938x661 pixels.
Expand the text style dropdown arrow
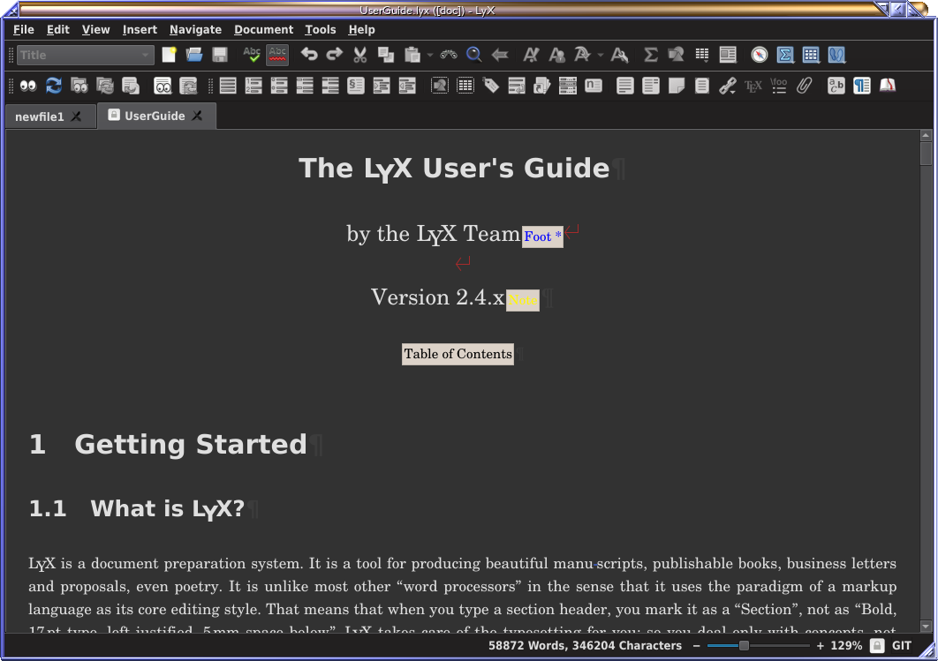[600, 55]
